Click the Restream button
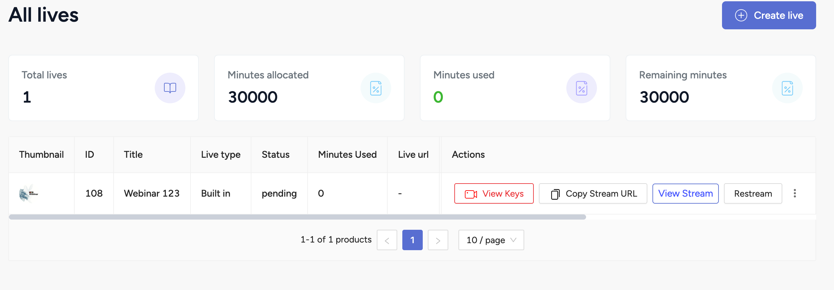The image size is (834, 290). pyautogui.click(x=753, y=193)
